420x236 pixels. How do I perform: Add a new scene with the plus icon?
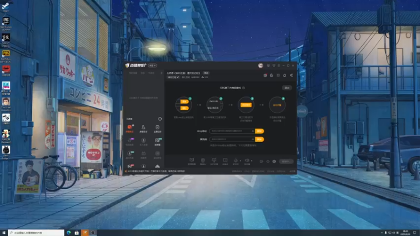(x=161, y=73)
